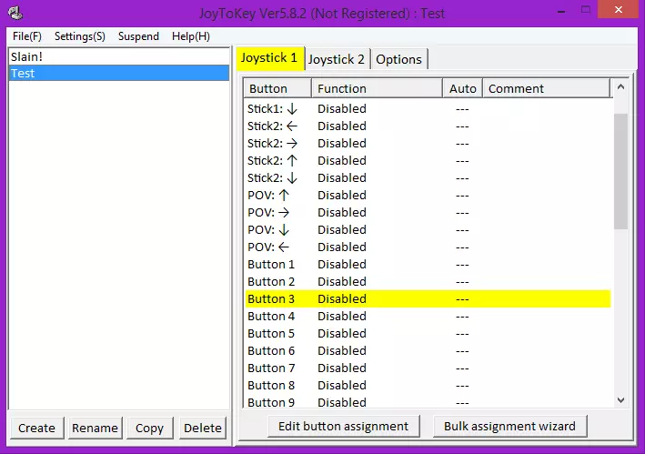
Task: Select the POV left arrow row
Action: point(428,247)
